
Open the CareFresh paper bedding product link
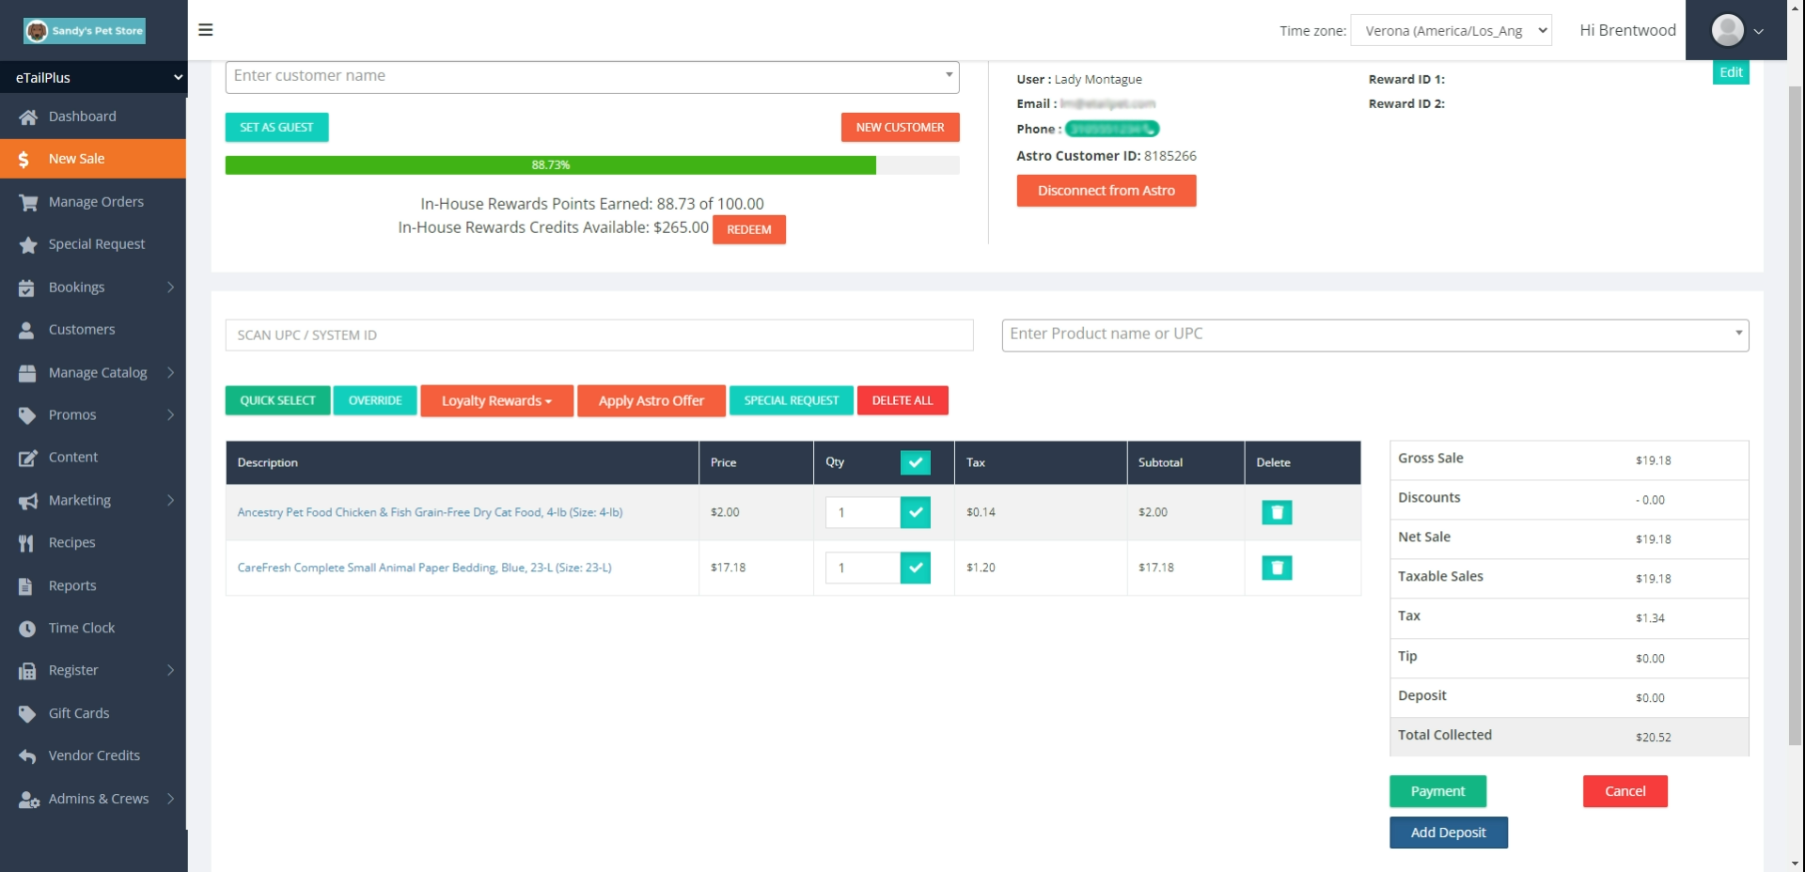[425, 568]
